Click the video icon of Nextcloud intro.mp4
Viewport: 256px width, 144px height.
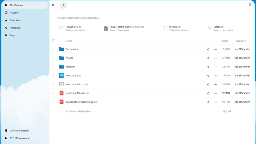click(61, 84)
